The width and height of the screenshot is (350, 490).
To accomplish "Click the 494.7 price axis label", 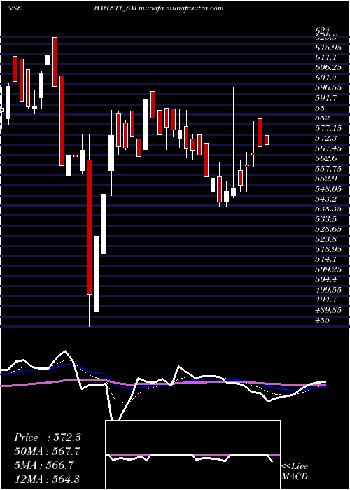I will tap(326, 300).
